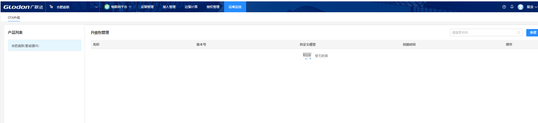This screenshot has width=538, height=123.
Task: Click the Glodon 广联达 logo
Action: (x=23, y=7)
